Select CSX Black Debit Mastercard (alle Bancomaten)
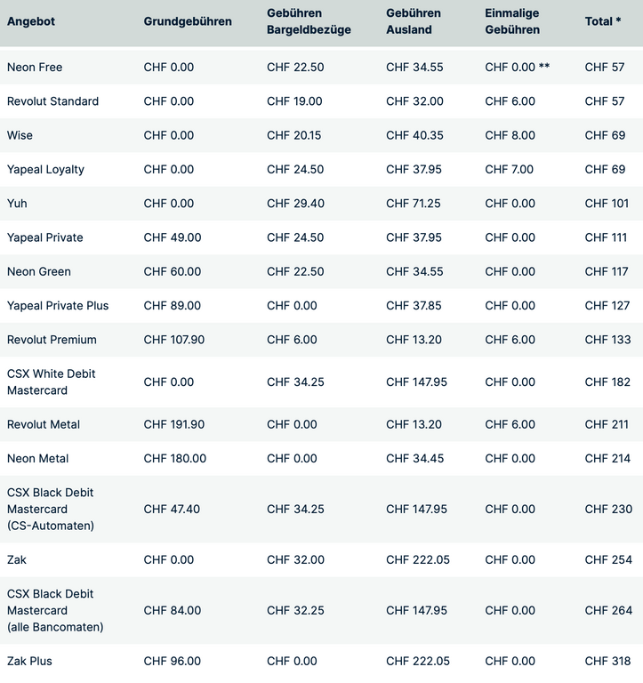This screenshot has height=683, width=643. pos(55,610)
